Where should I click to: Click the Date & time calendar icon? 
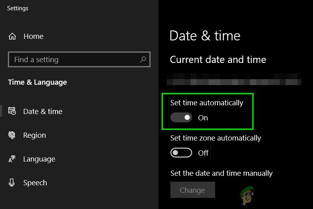point(12,111)
